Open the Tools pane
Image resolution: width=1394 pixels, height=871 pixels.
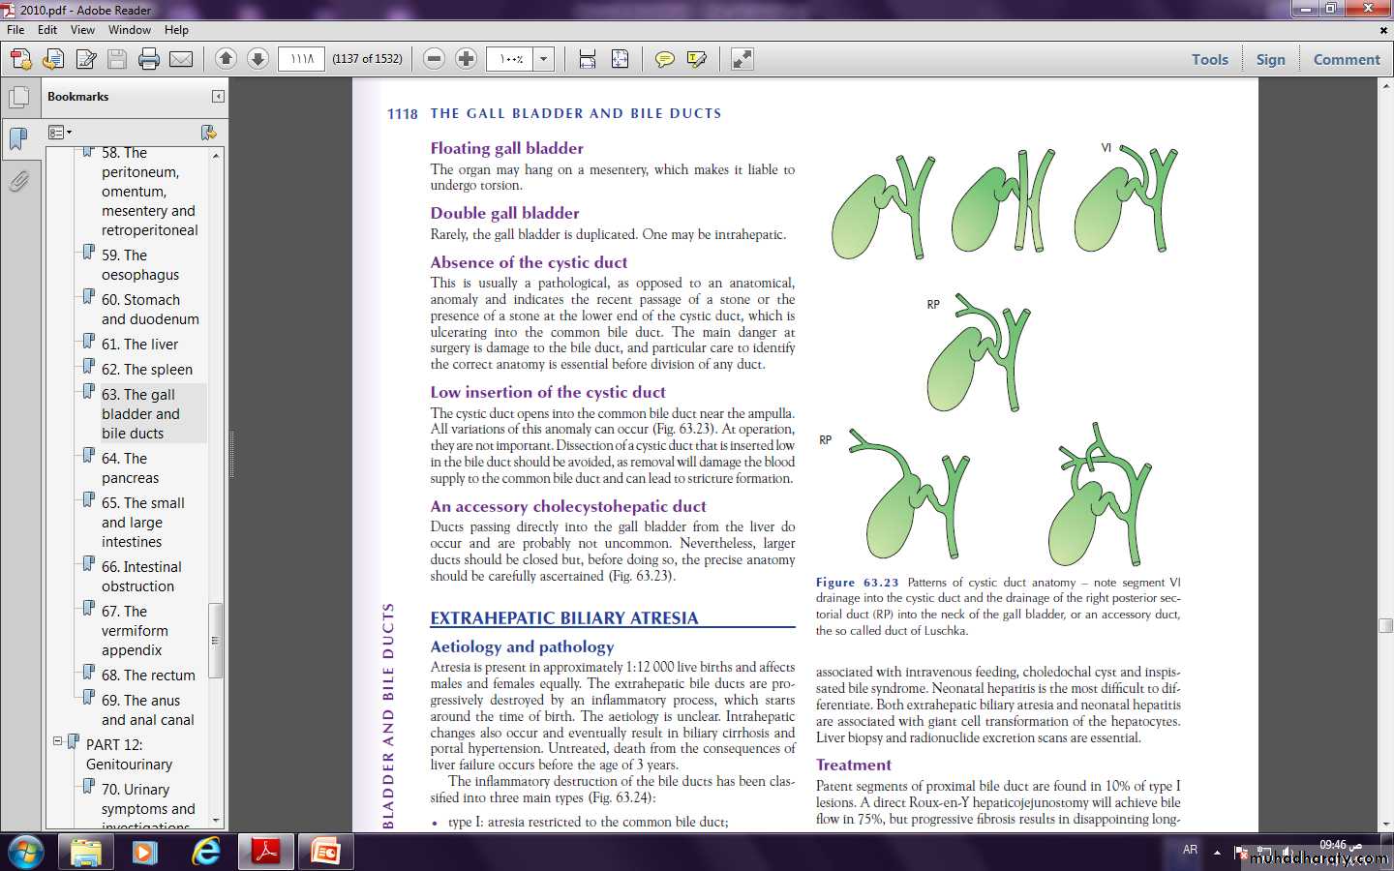pos(1209,59)
